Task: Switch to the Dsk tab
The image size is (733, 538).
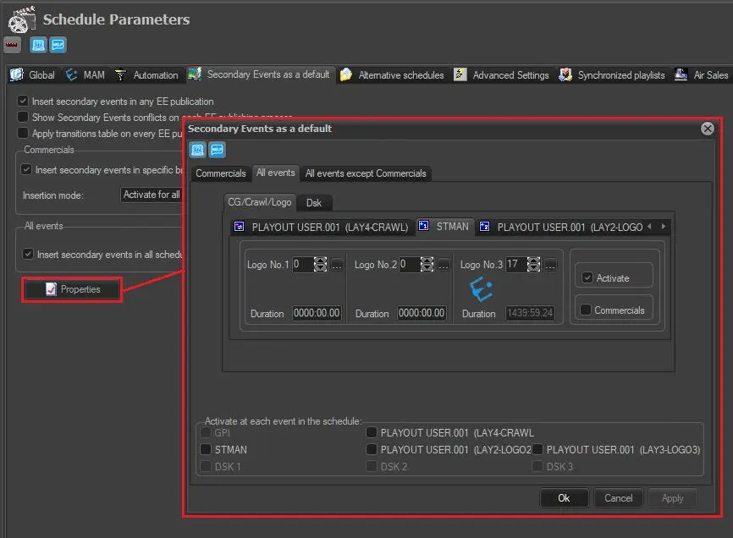Action: pyautogui.click(x=313, y=203)
